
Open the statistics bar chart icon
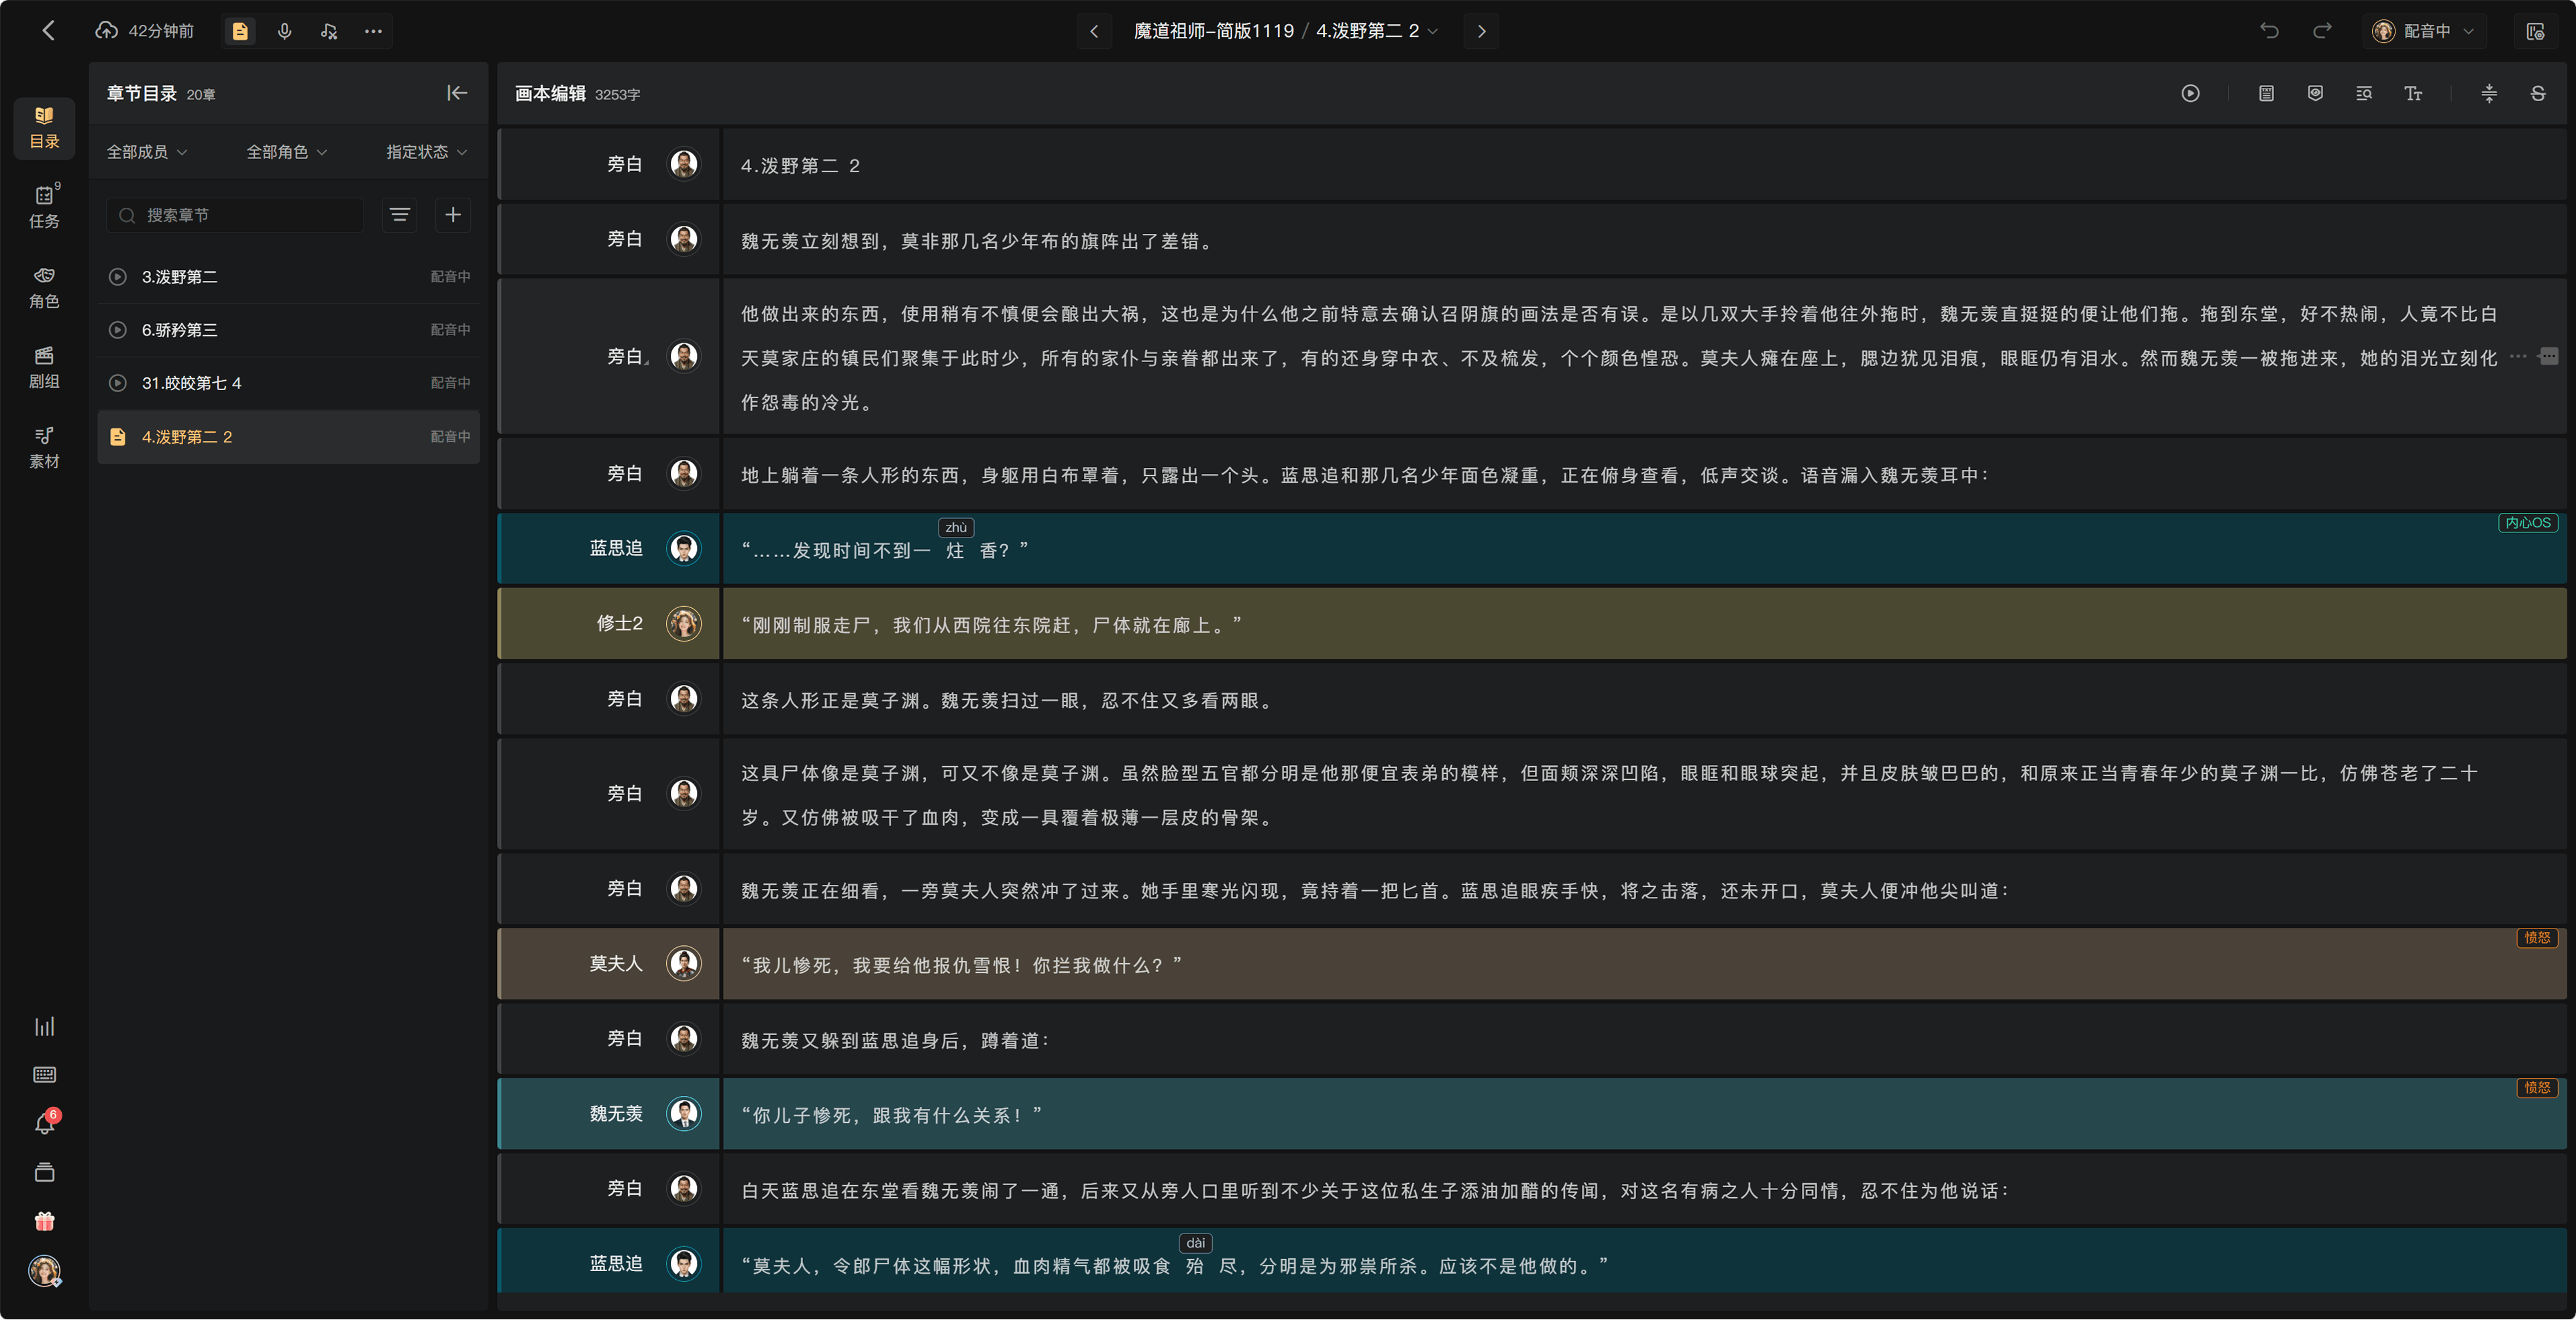(x=44, y=1026)
